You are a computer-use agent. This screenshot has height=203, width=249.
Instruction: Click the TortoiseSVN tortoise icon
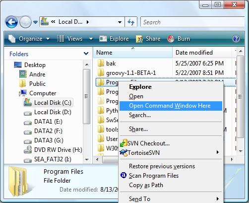pos(124,152)
